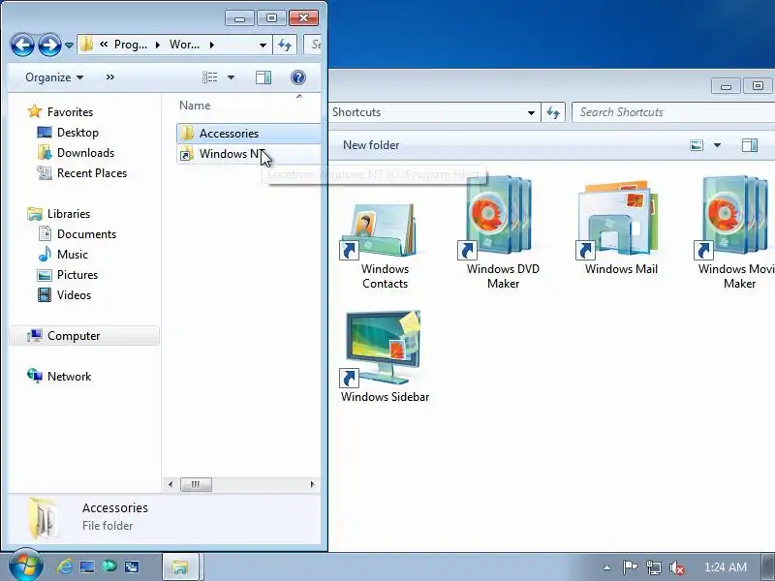The image size is (775, 581).
Task: Open Help with the question mark icon
Action: click(x=298, y=77)
